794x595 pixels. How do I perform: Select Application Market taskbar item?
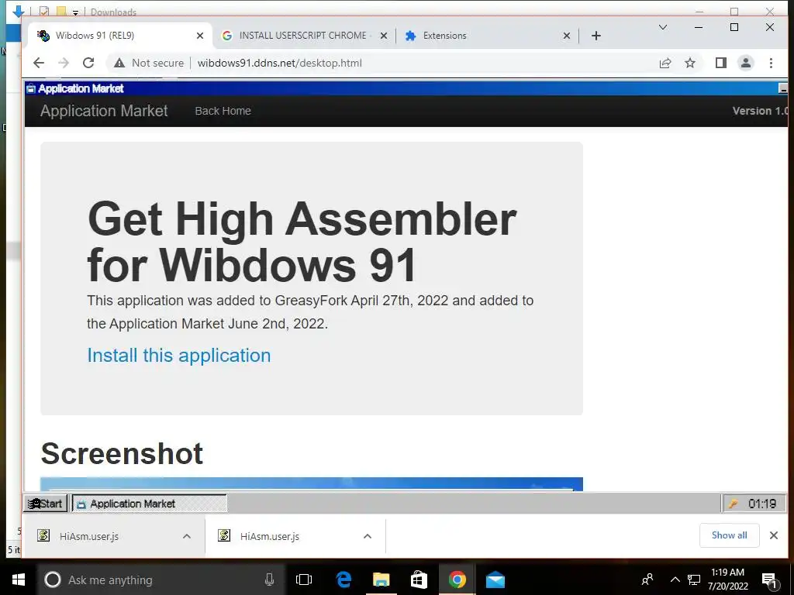tap(150, 504)
